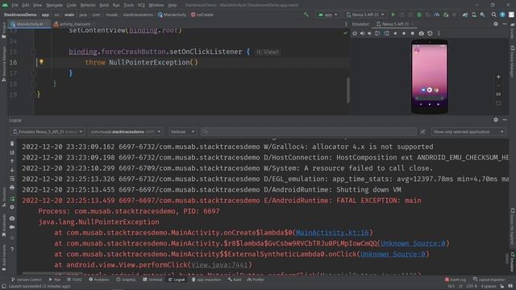Rotate emulator right icon
The height and width of the screenshot is (290, 516).
coord(386,34)
